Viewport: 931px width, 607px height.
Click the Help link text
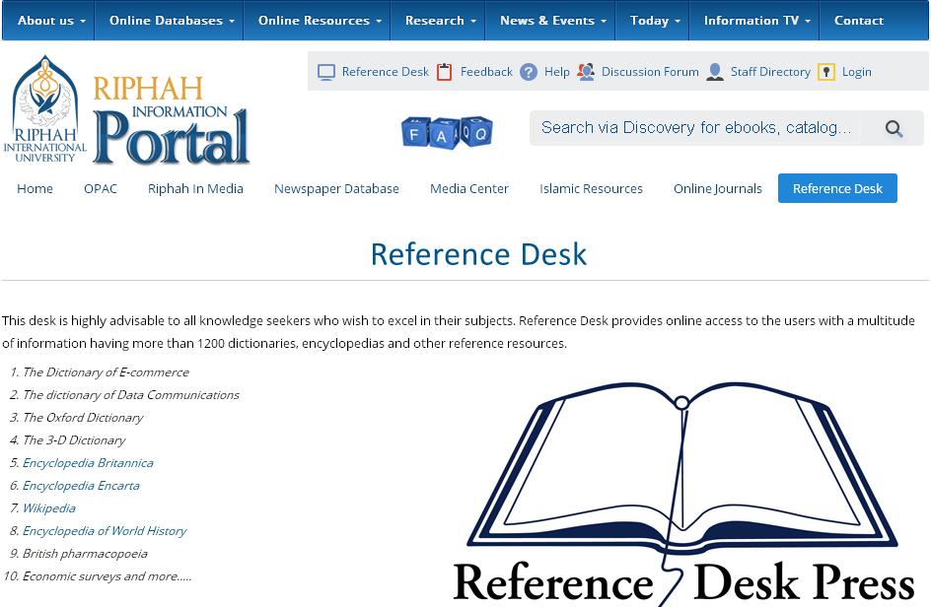tap(557, 72)
